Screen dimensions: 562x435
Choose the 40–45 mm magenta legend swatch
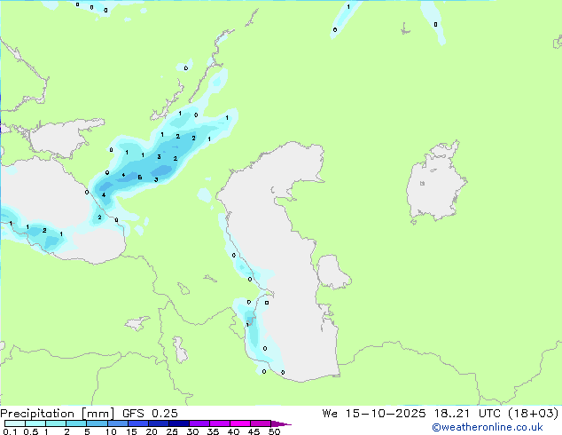(240, 423)
